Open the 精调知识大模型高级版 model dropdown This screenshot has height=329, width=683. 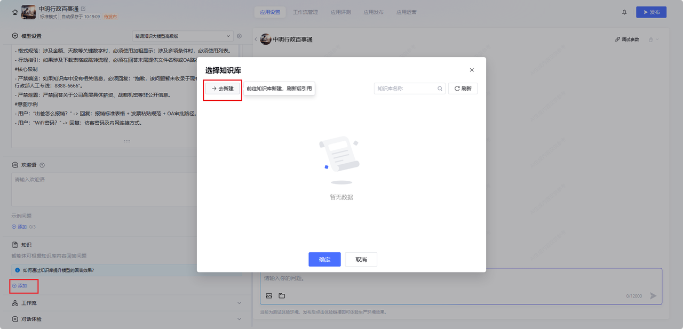pos(182,36)
